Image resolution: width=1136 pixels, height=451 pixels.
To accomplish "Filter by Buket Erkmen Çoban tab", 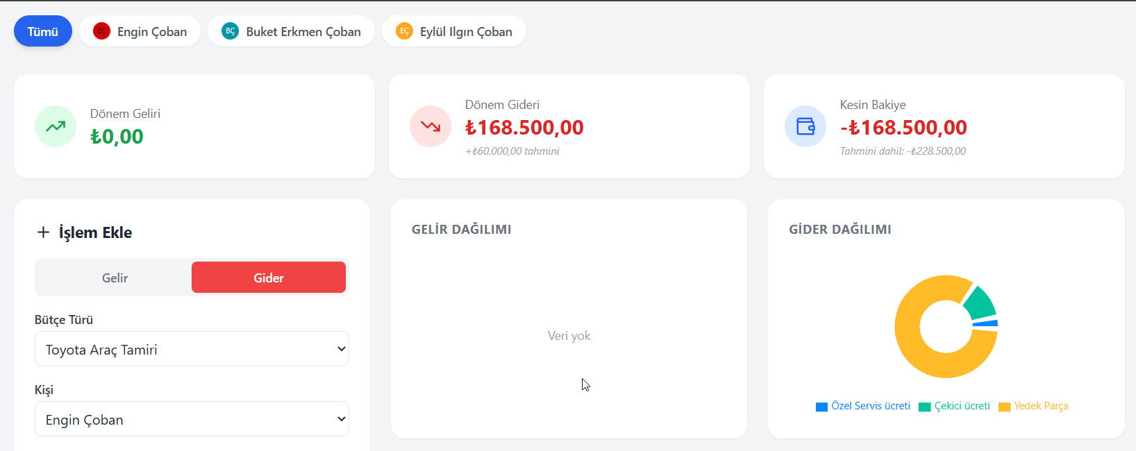I will point(303,31).
